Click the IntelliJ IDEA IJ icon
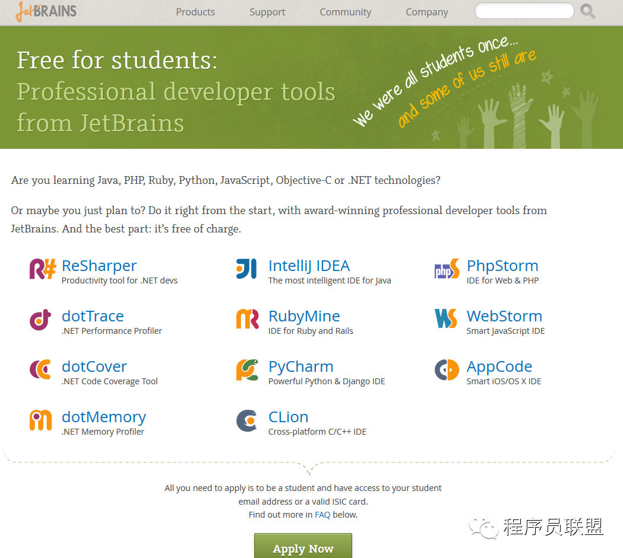623x558 pixels. pos(246,269)
